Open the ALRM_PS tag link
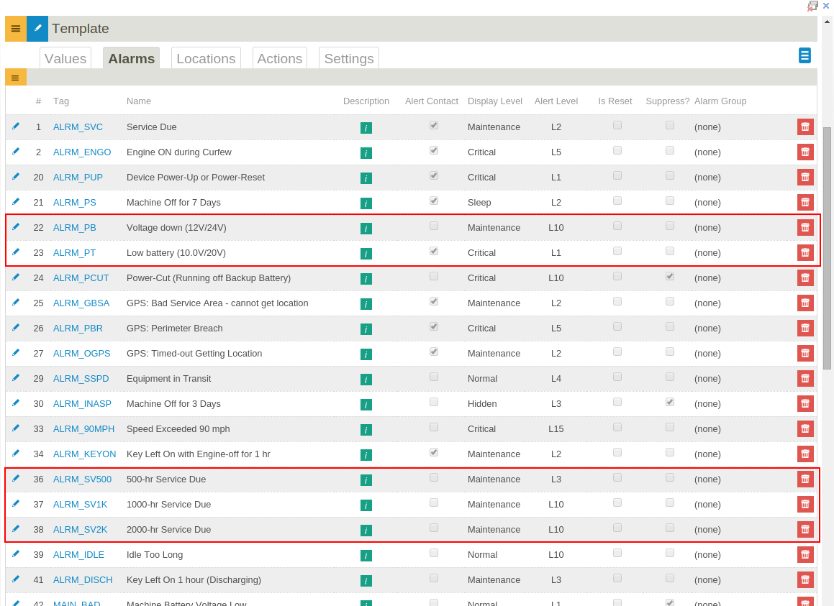This screenshot has width=834, height=606. tap(74, 203)
